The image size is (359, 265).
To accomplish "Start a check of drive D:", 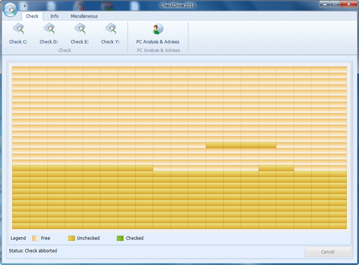I will point(48,30).
